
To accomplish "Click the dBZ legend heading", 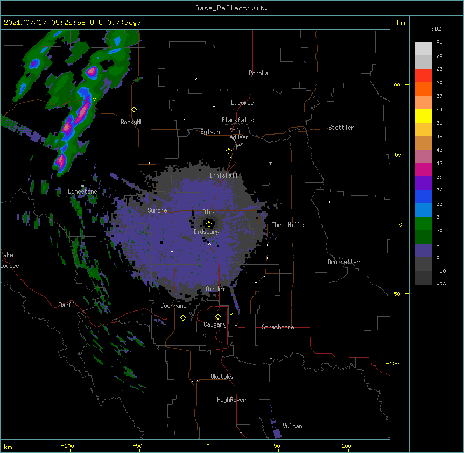I will 436,29.
